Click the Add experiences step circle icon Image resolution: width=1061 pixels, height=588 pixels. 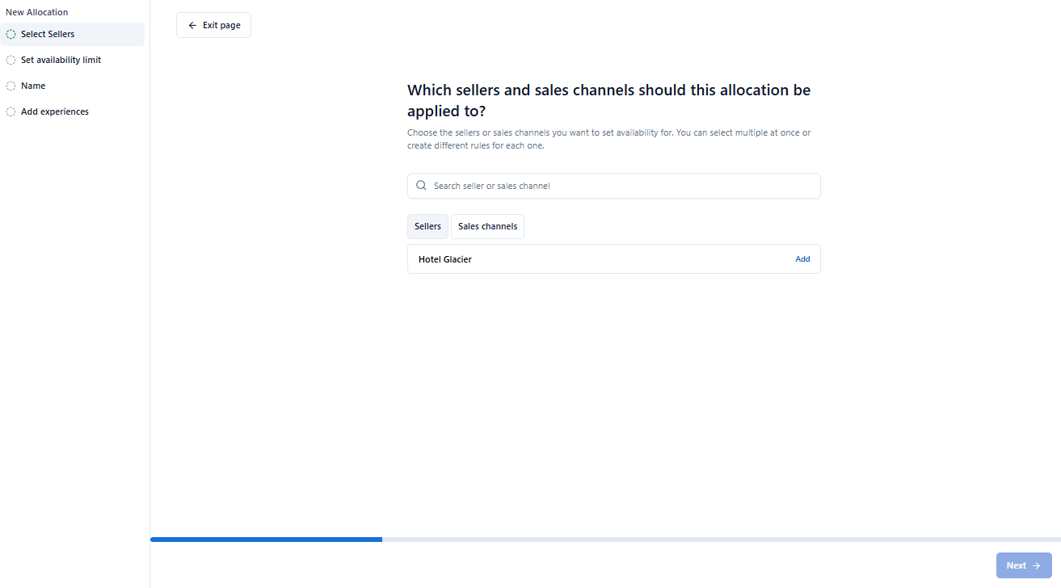tap(11, 111)
